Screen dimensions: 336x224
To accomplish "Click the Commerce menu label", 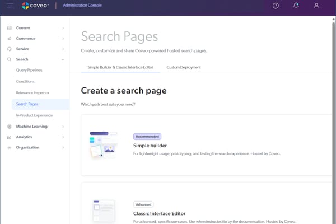I will click(26, 39).
